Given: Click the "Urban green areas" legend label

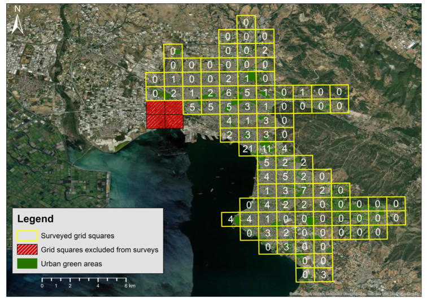Looking at the screenshot, I should click(x=71, y=264).
